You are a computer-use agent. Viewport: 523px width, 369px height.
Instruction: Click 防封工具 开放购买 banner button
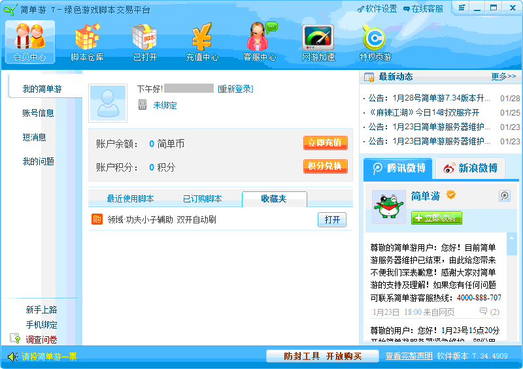click(322, 356)
